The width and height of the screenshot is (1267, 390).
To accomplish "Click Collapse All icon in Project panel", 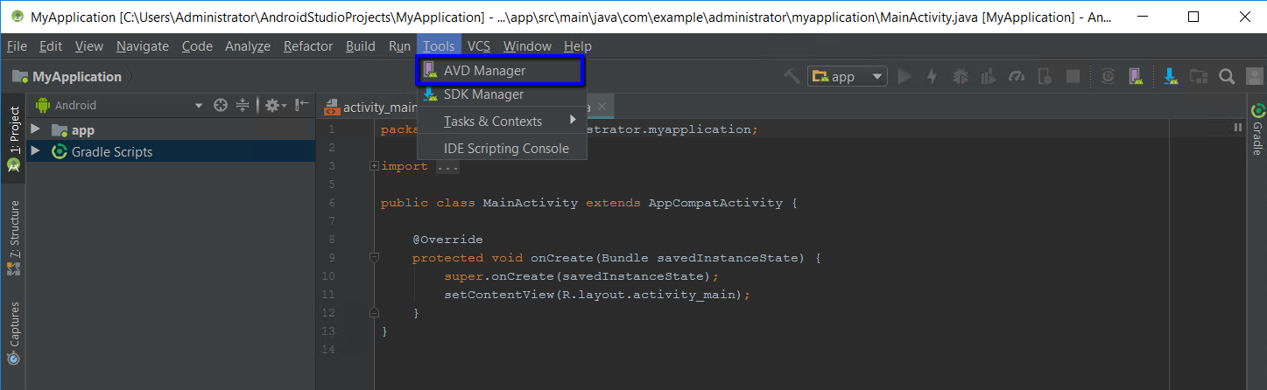I will [243, 105].
